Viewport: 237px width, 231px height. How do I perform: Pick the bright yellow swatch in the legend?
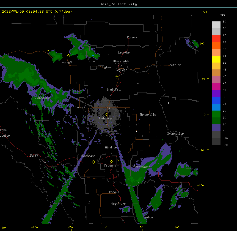point(216,59)
